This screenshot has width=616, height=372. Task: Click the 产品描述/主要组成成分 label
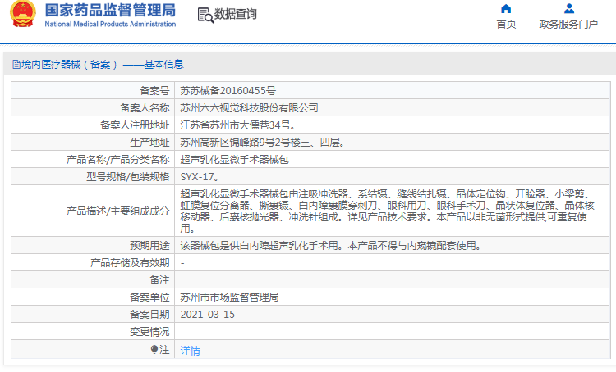coord(117,211)
